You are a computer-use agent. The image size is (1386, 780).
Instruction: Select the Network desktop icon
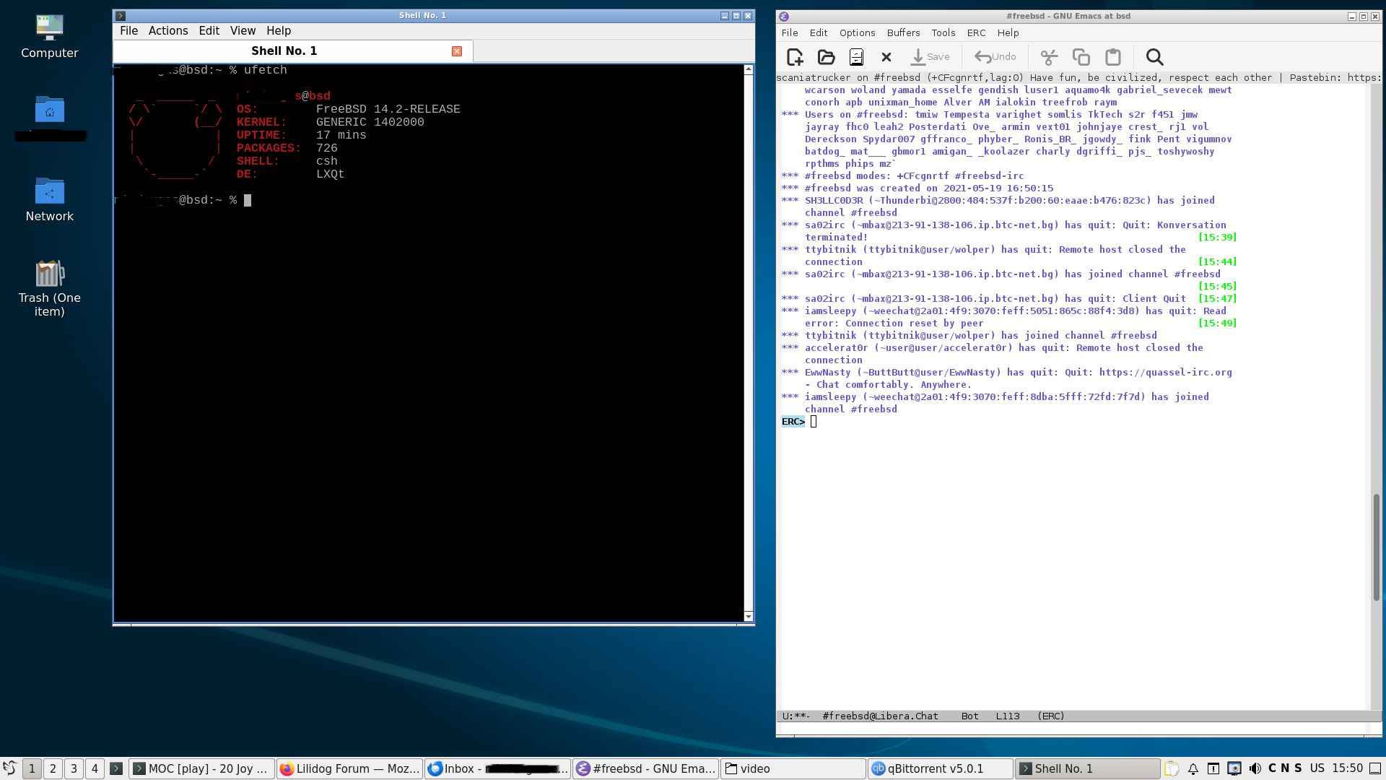[x=50, y=199]
